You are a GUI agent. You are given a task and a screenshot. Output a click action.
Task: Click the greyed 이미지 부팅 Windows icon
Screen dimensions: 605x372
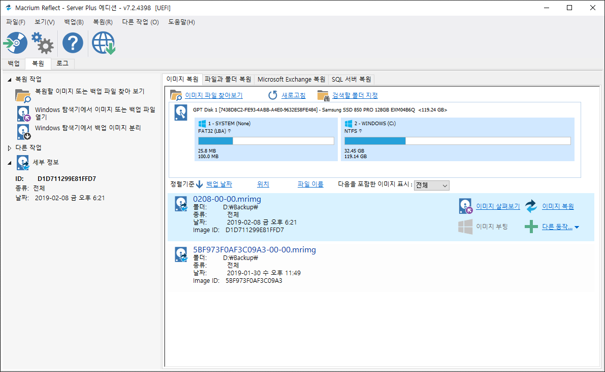click(465, 227)
